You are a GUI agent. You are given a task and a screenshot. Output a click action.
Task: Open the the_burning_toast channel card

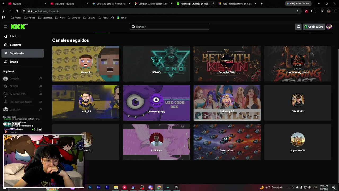click(x=298, y=64)
